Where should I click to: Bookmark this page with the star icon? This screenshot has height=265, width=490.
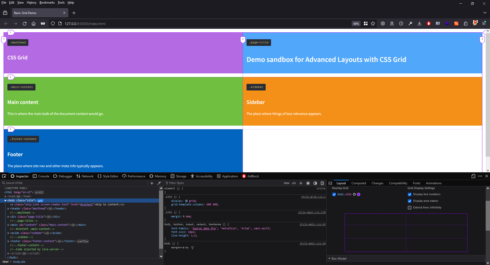click(373, 23)
